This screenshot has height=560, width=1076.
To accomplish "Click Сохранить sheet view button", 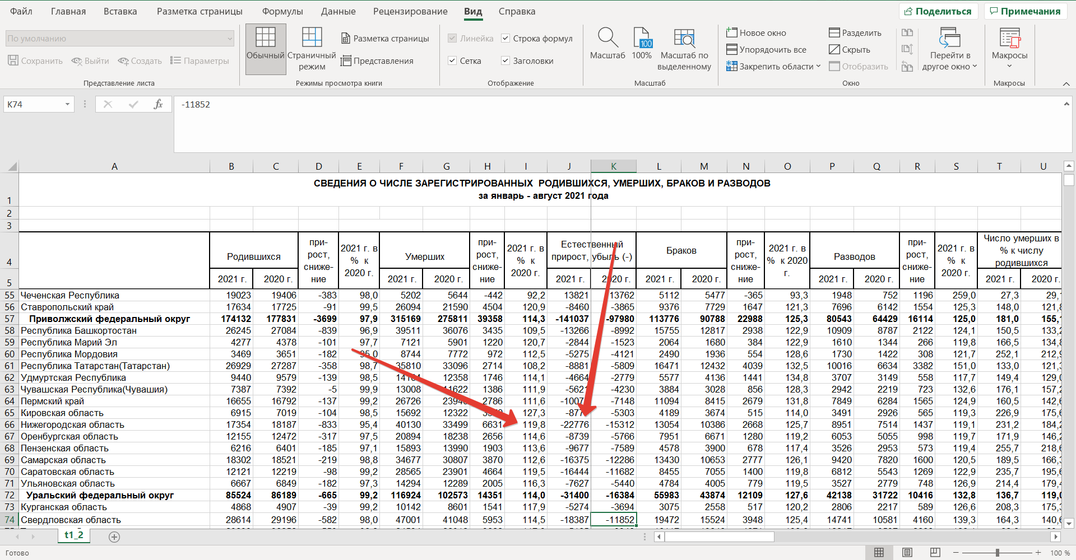I will (35, 60).
